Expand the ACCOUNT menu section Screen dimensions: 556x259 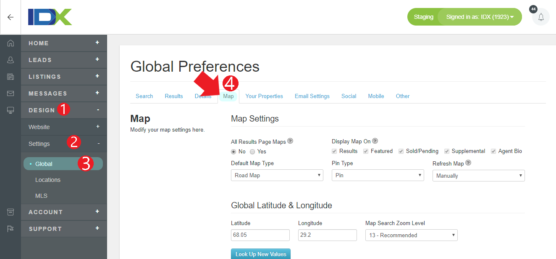pos(64,212)
